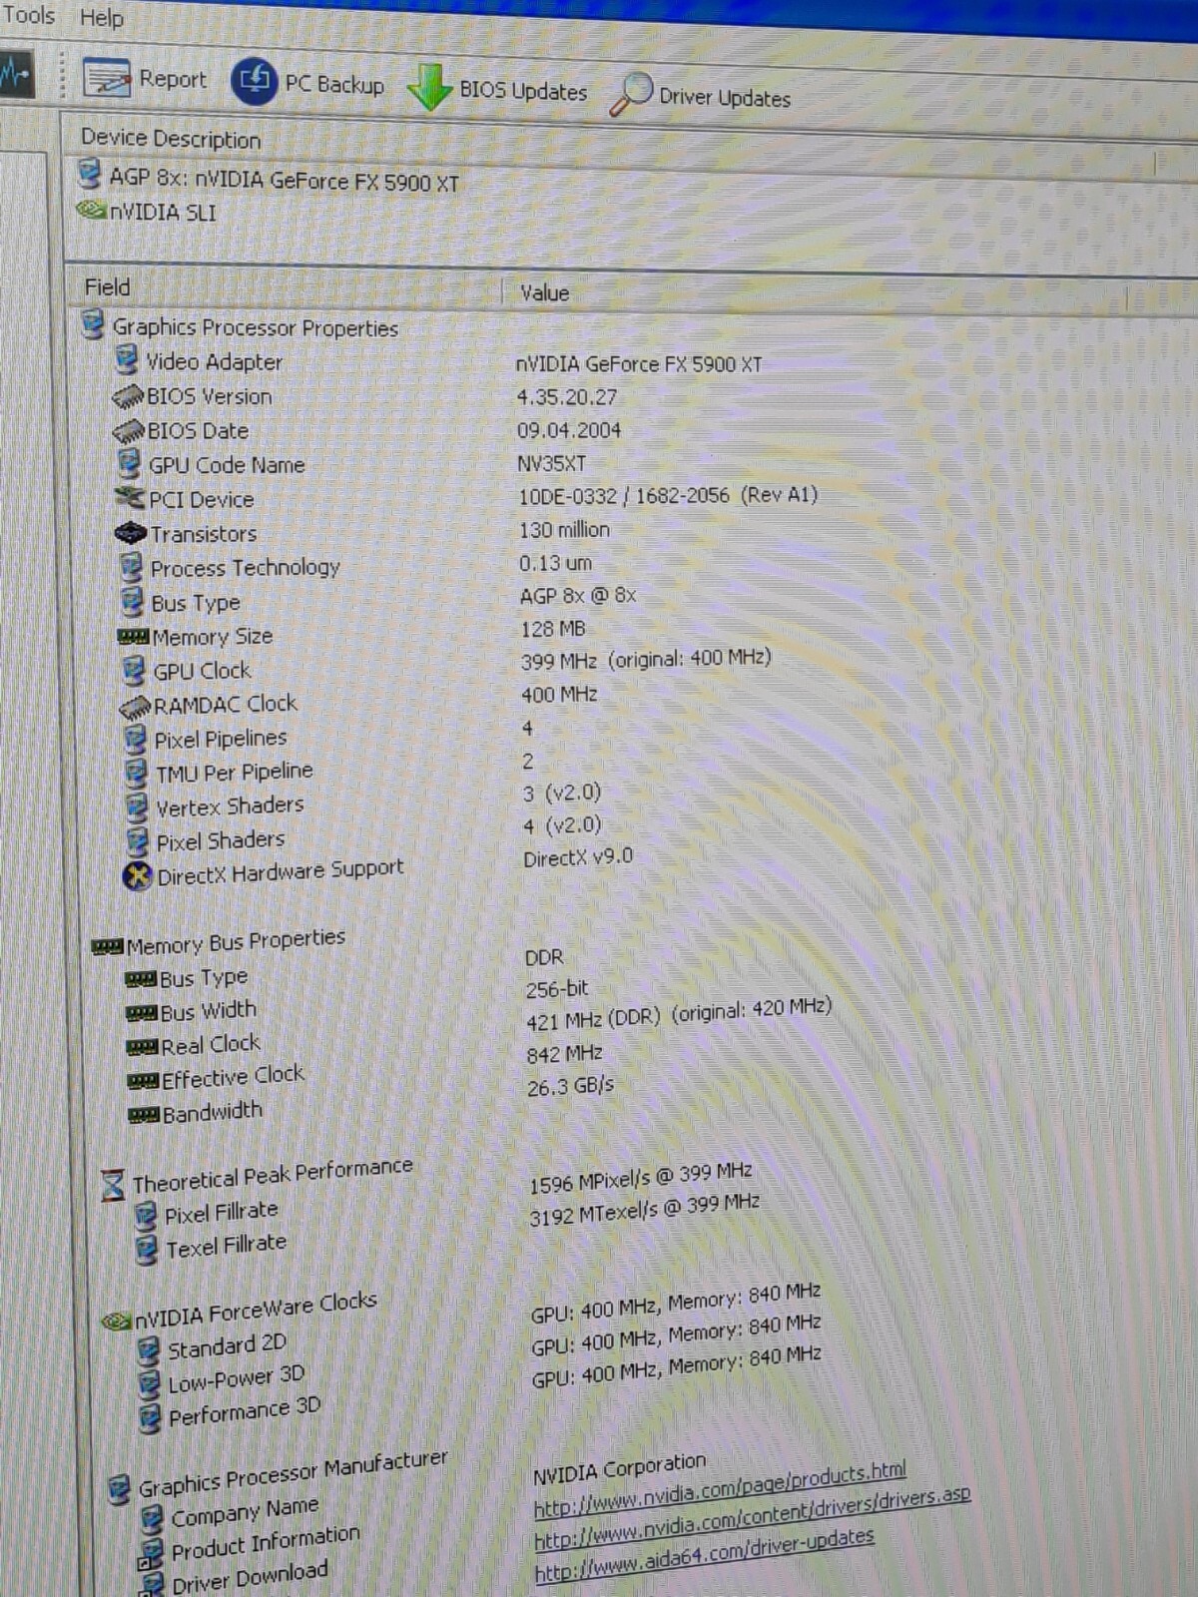Click the Effective Clock RAM icon
1198x1597 pixels.
click(143, 1080)
